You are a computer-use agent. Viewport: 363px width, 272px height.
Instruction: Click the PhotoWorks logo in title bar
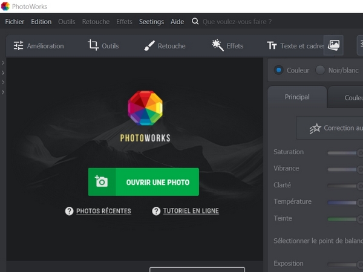point(5,6)
